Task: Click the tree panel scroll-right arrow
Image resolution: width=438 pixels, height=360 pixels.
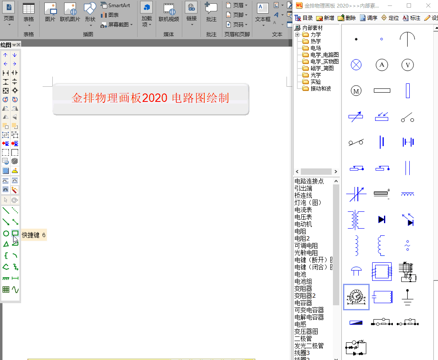Action: click(336, 172)
